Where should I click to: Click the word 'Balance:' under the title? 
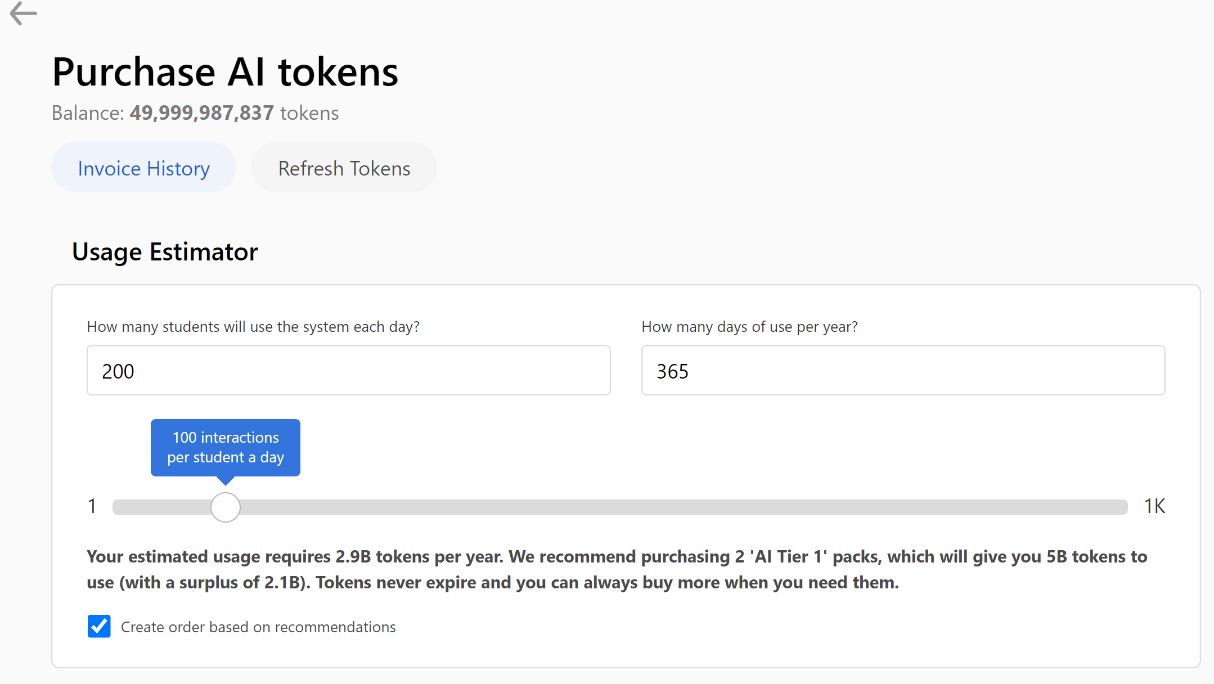point(88,113)
